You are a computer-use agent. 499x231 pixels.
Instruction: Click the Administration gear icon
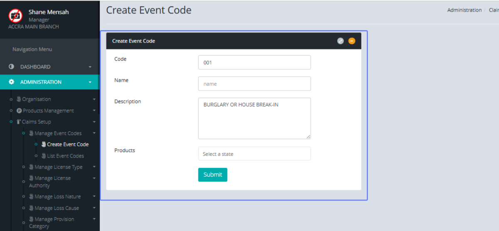coord(11,82)
